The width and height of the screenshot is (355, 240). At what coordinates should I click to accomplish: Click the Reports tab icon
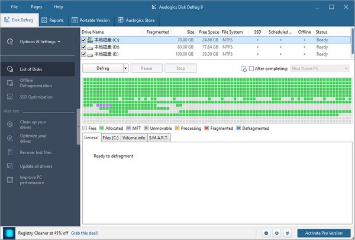tap(44, 20)
